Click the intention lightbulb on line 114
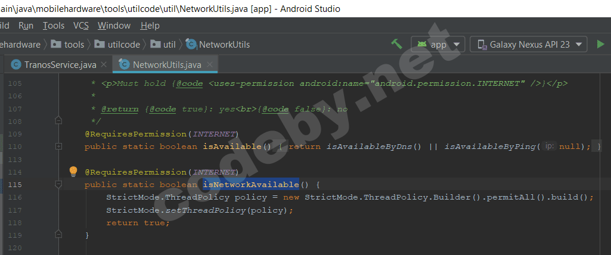The image size is (611, 255). pos(73,172)
